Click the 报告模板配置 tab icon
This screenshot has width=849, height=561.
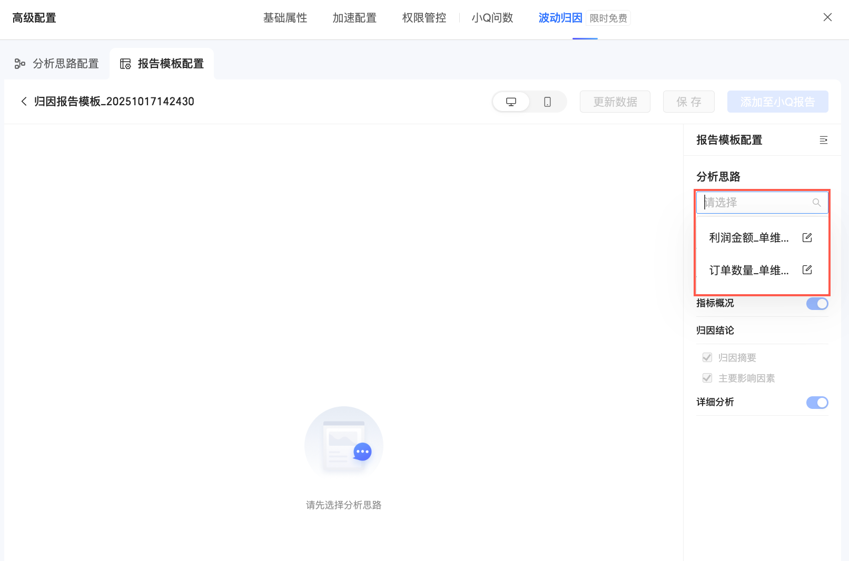125,64
